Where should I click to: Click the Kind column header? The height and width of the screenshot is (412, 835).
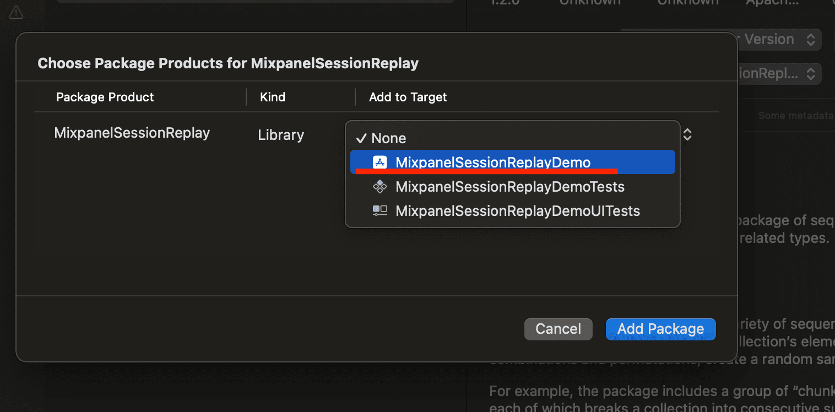point(273,97)
